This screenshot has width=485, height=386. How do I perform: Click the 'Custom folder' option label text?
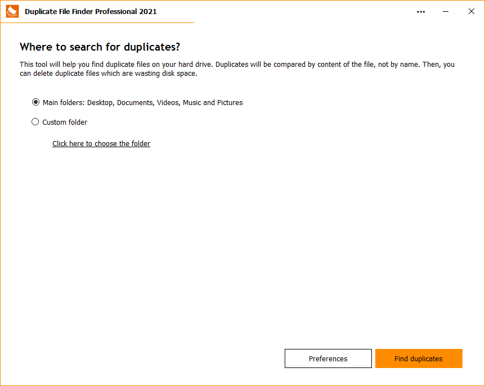[x=65, y=122]
